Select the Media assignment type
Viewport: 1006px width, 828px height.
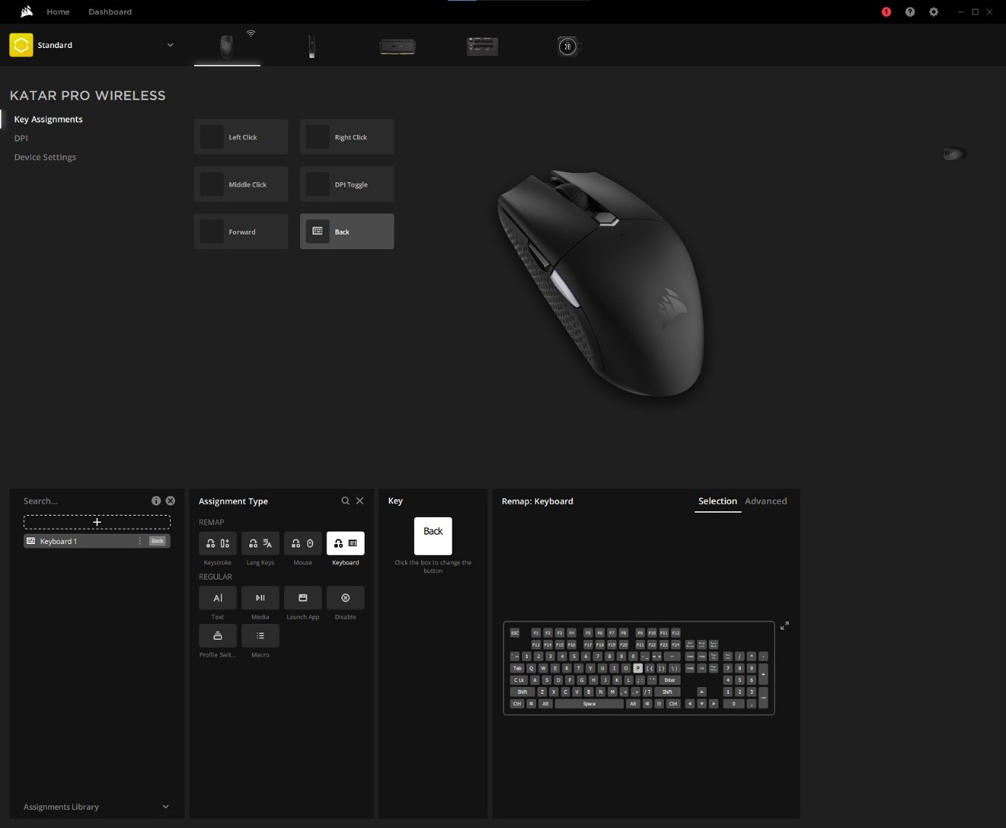click(259, 597)
